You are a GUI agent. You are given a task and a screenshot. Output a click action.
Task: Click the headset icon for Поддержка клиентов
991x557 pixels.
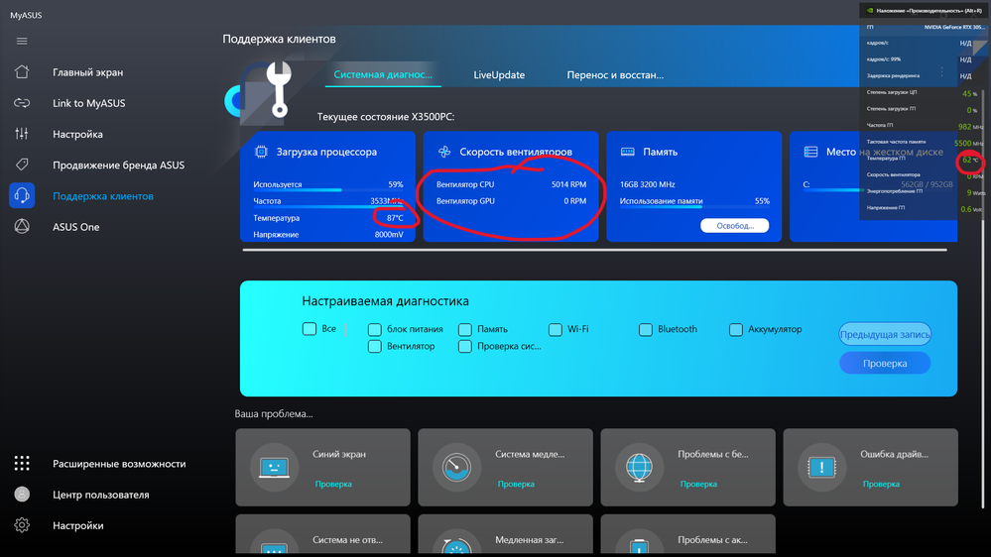coord(22,196)
